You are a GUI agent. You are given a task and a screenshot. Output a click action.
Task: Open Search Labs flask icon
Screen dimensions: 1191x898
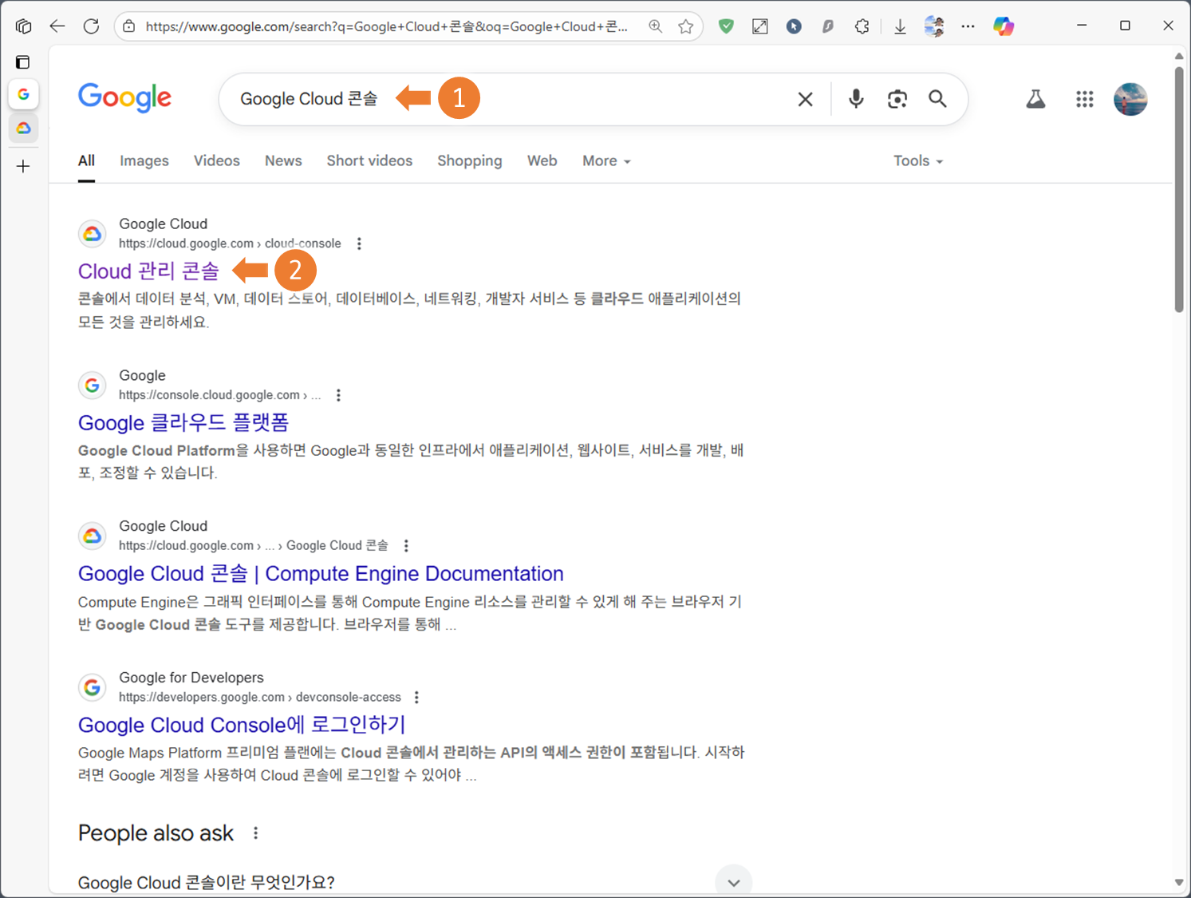pos(1035,99)
